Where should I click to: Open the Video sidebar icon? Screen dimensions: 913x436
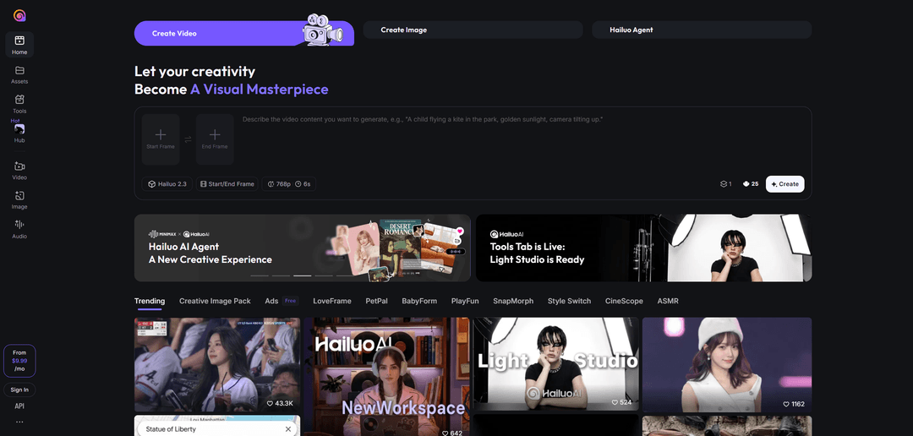19,166
